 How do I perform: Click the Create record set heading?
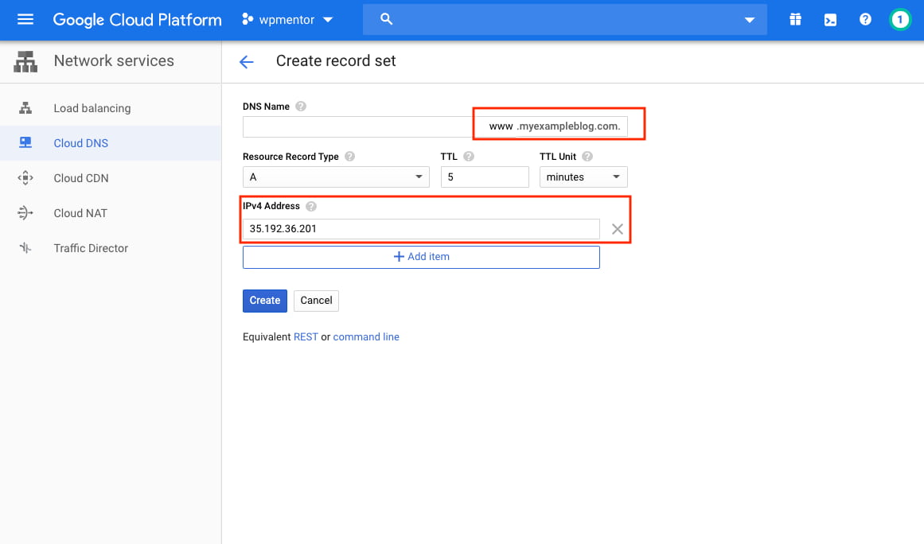click(336, 60)
